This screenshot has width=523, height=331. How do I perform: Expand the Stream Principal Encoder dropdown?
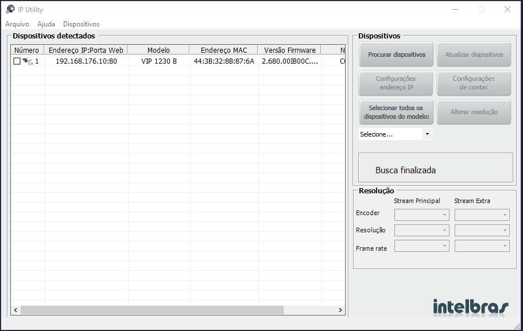click(x=422, y=215)
